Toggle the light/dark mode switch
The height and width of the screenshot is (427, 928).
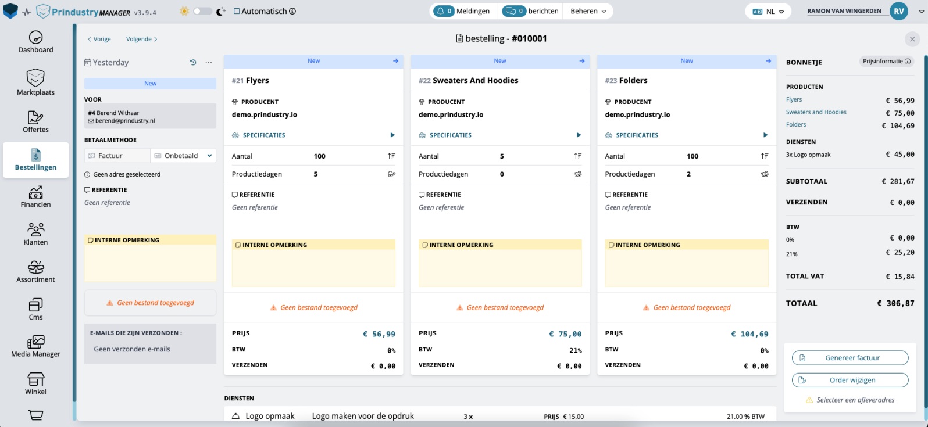coord(202,11)
